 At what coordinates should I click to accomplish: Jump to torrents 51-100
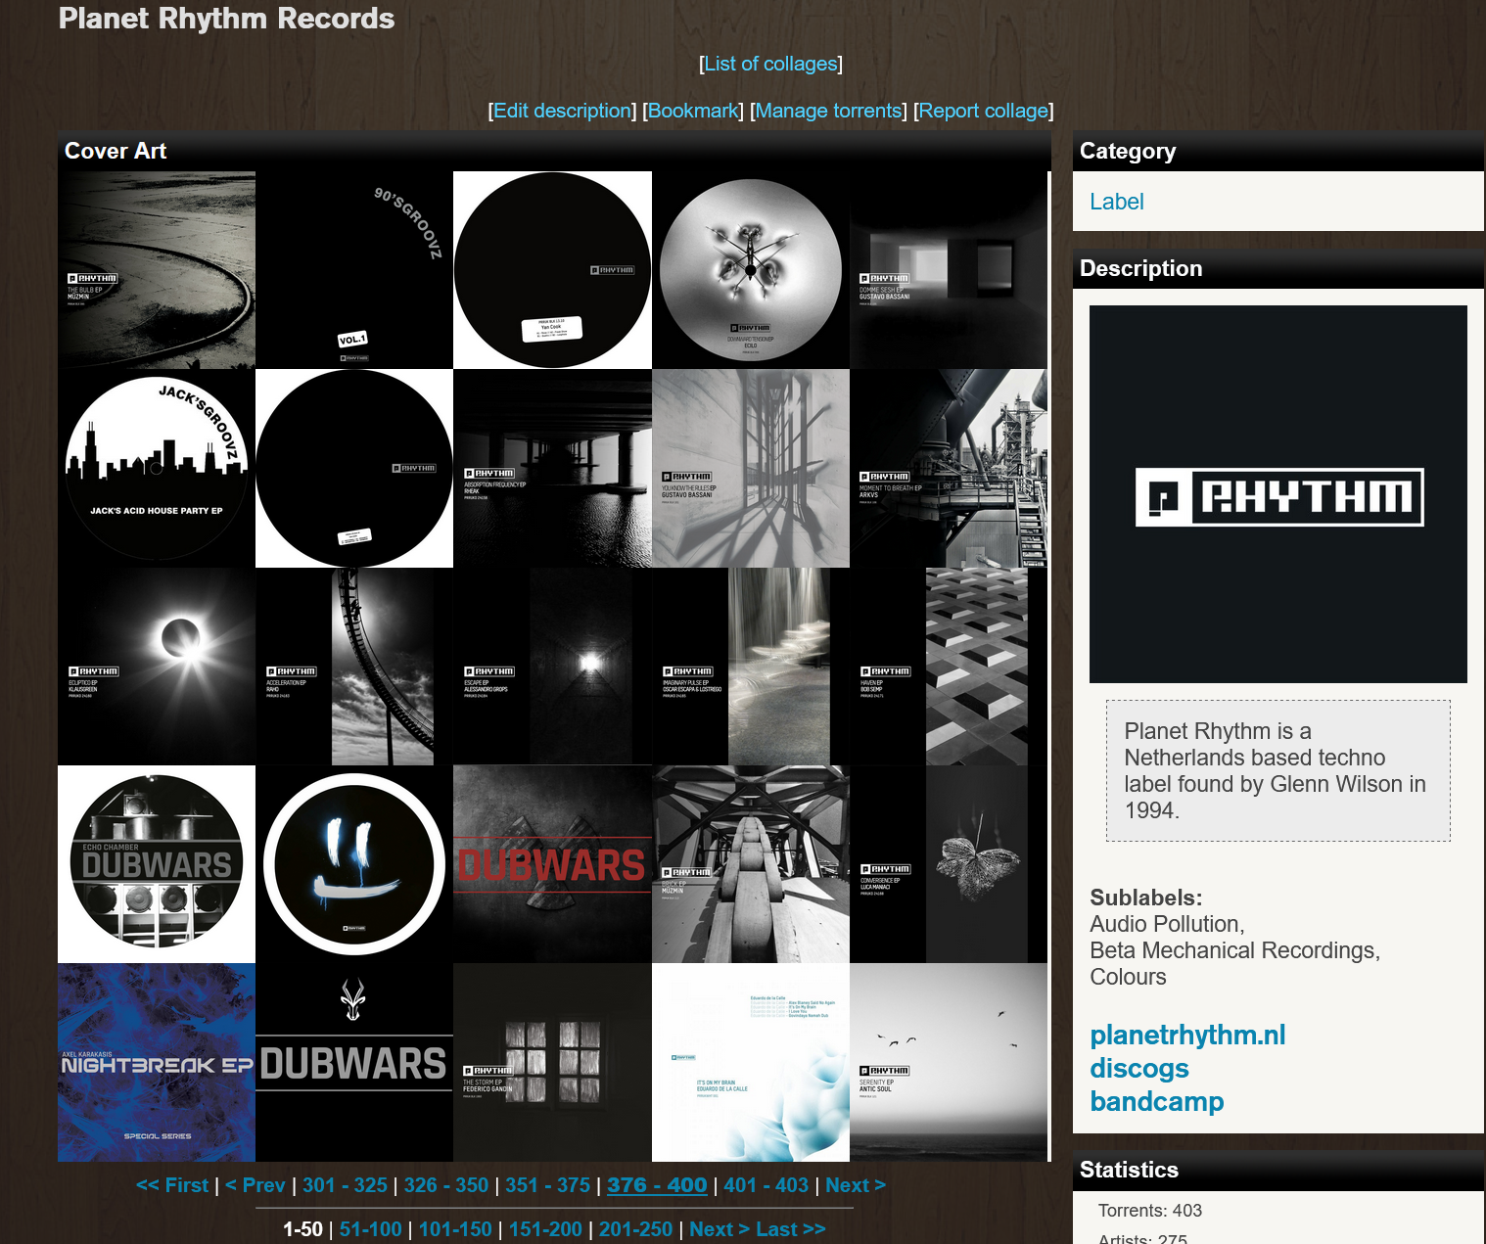[370, 1229]
